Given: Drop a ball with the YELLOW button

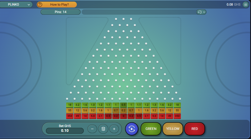Looking at the screenshot, I should 173,129.
